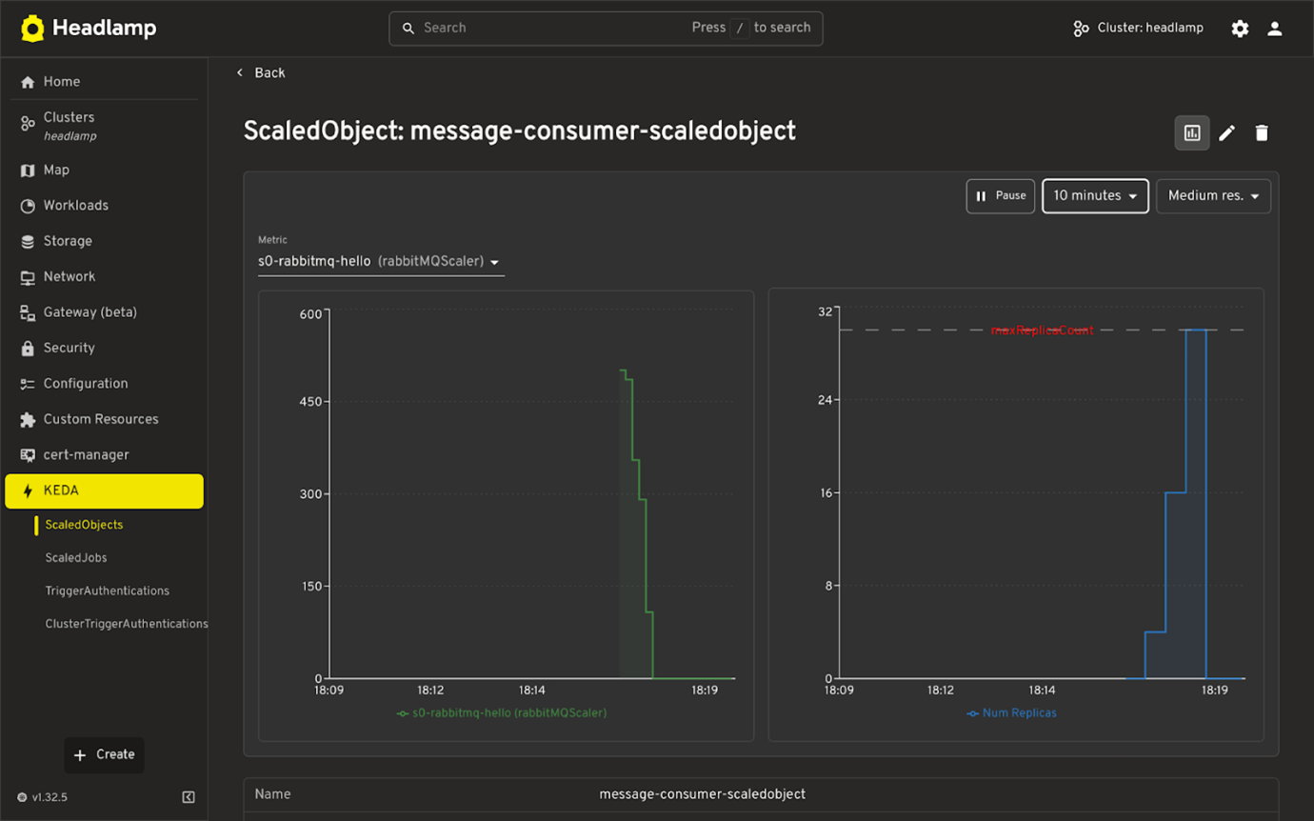Click the Custom Resources puzzle icon

click(28, 420)
